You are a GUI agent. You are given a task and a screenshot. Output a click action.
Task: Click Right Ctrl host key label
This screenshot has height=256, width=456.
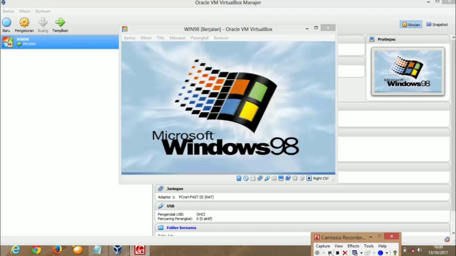point(321,178)
